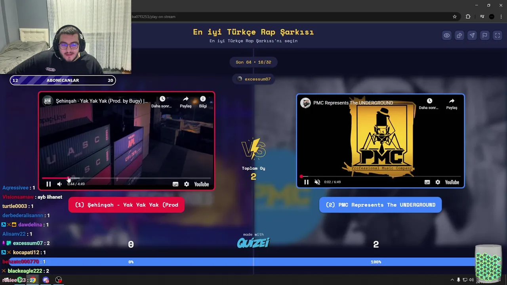Open OBS Studio from the taskbar
507x285 pixels.
point(59,280)
